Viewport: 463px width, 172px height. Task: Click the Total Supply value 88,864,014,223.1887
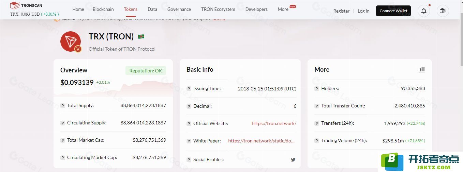(x=143, y=105)
